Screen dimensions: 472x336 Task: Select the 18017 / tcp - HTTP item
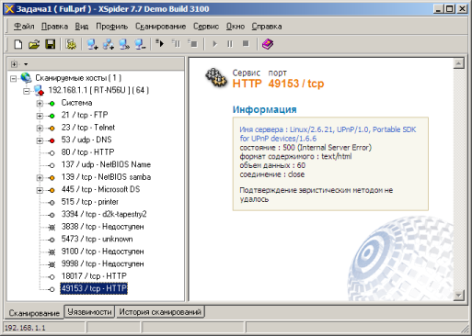pos(94,276)
